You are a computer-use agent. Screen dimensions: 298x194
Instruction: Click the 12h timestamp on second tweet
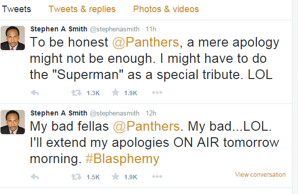(x=151, y=113)
